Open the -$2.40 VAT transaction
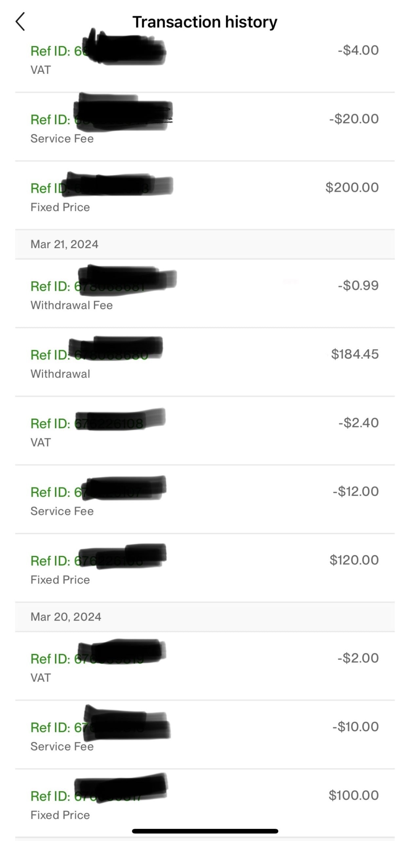 (x=205, y=432)
